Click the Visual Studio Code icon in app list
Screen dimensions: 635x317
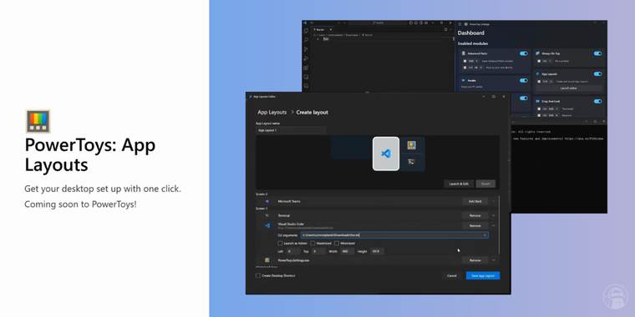coord(267,225)
